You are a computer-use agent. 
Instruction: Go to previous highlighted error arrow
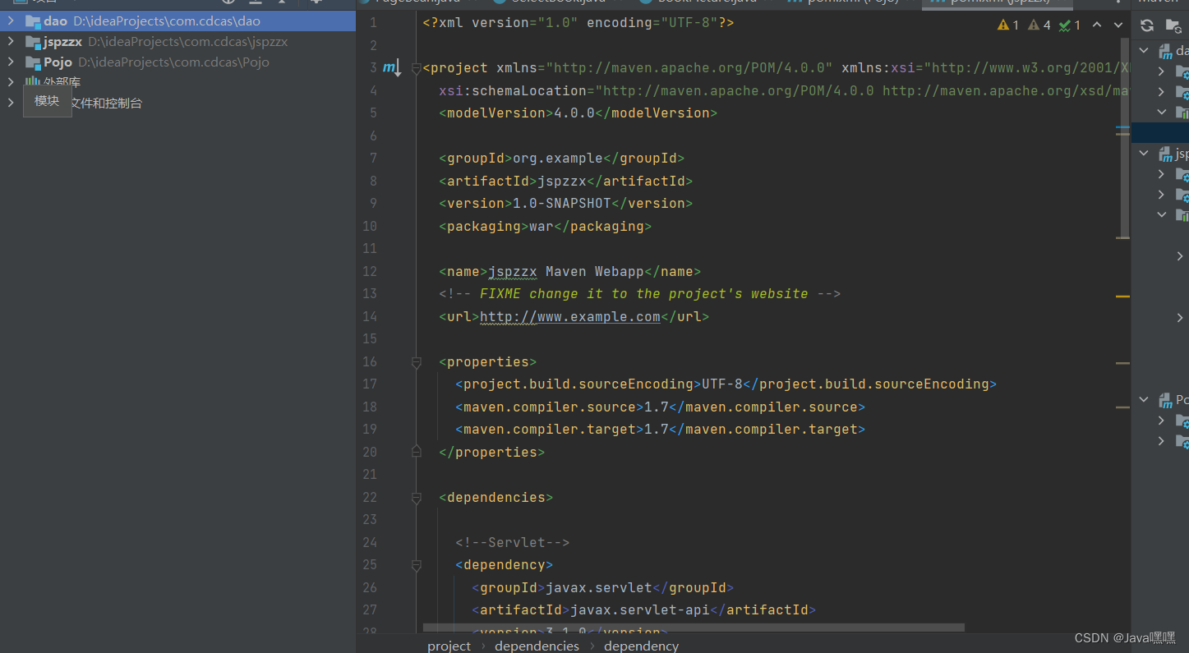tap(1097, 25)
